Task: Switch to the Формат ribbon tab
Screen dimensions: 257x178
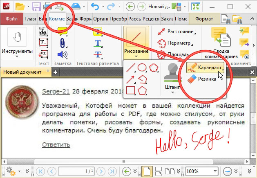Action: (203, 18)
